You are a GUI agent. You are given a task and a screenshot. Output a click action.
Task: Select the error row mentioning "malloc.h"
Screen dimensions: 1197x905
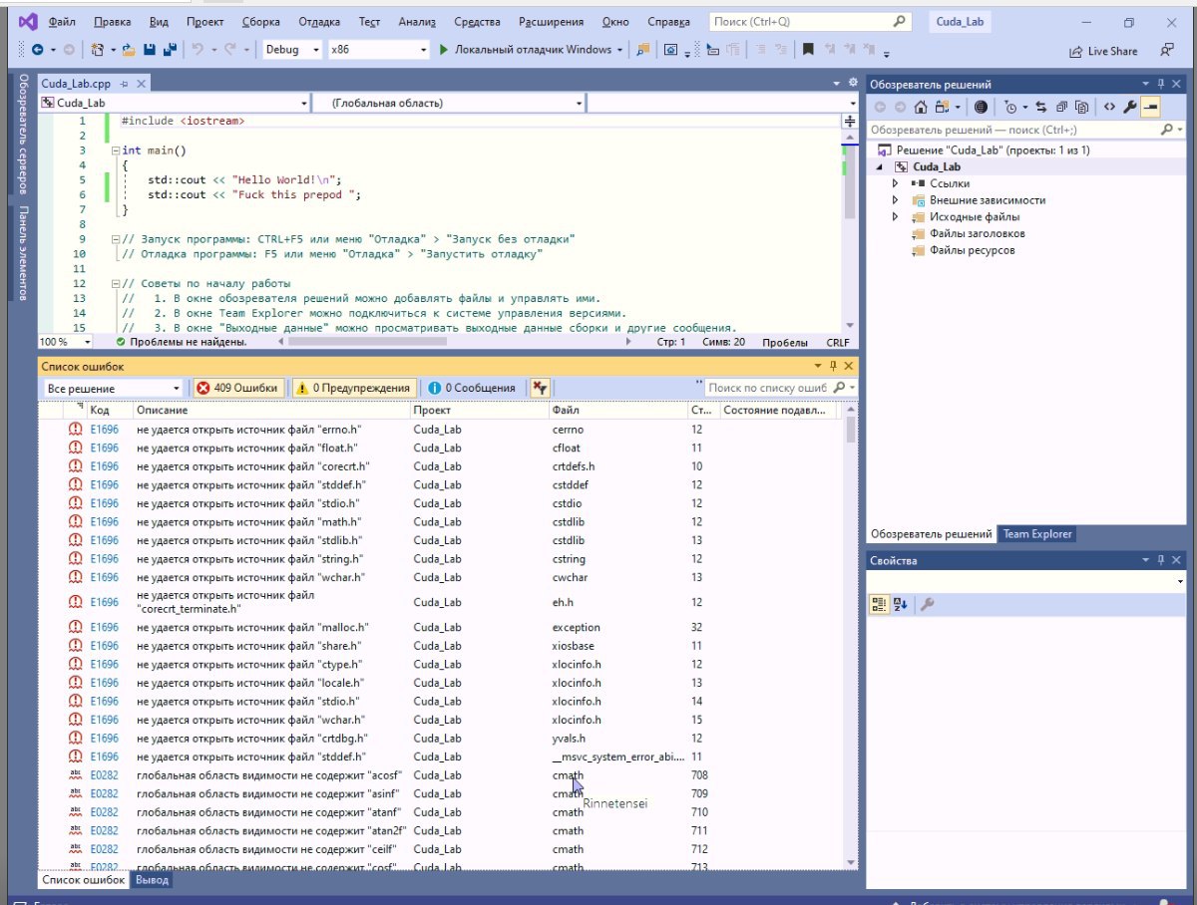click(x=442, y=628)
